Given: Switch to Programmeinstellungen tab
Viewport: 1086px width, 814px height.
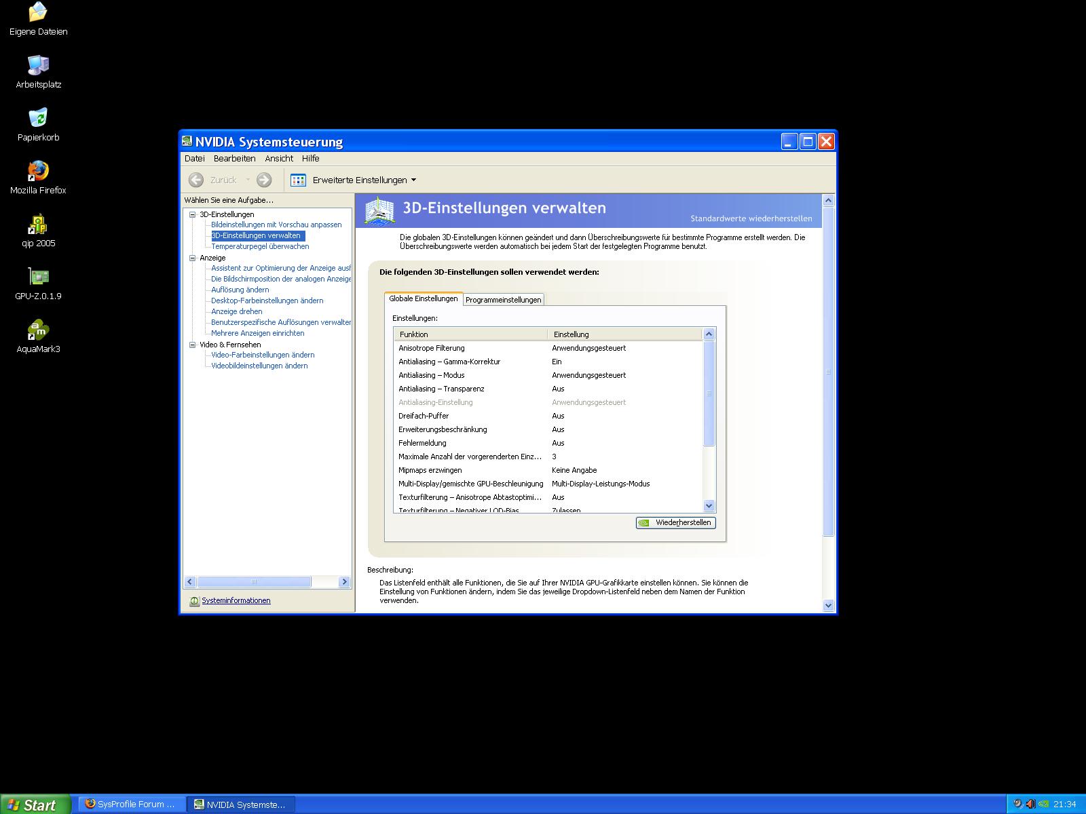Looking at the screenshot, I should click(x=504, y=300).
